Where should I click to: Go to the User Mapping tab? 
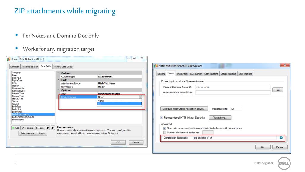tap(211, 74)
